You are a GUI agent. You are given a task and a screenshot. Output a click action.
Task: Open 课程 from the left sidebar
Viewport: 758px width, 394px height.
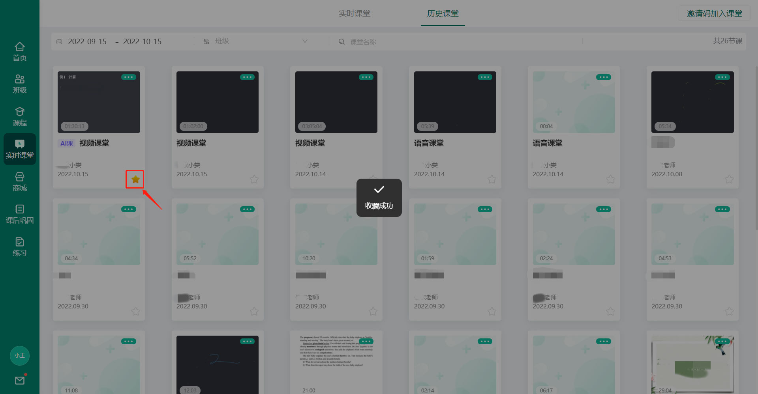(19, 116)
